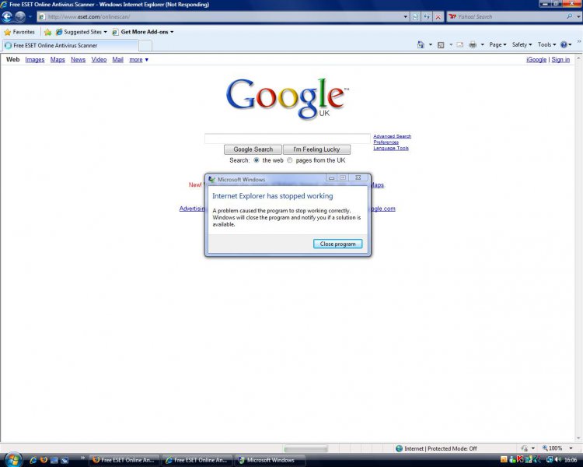Image resolution: width=583 pixels, height=467 pixels.
Task: Click the blue Help question mark icon
Action: click(x=564, y=44)
